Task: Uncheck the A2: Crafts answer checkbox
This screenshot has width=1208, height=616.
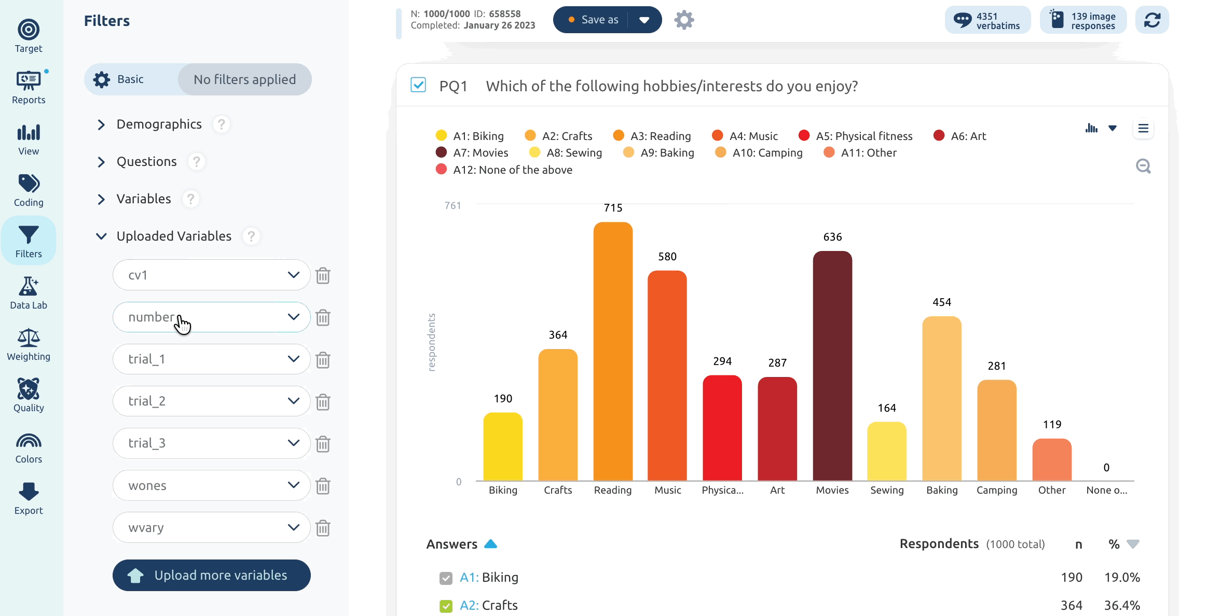Action: point(446,606)
